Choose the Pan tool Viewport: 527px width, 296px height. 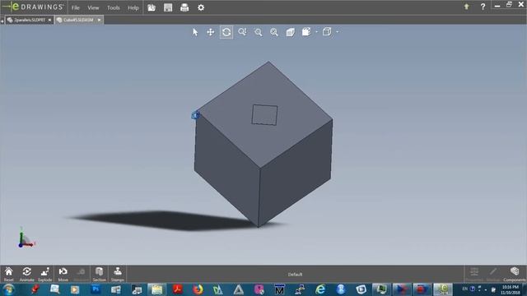pos(211,32)
